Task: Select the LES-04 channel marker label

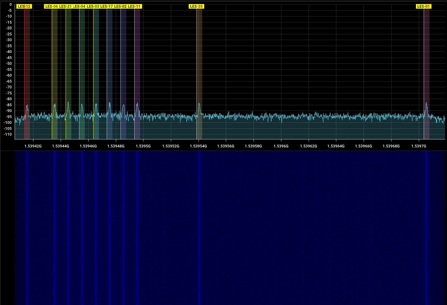Action: pos(79,6)
